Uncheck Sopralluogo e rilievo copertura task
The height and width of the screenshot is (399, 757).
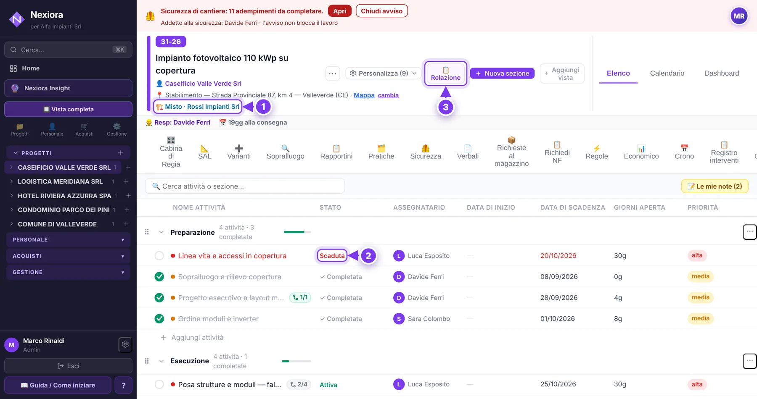pos(159,277)
